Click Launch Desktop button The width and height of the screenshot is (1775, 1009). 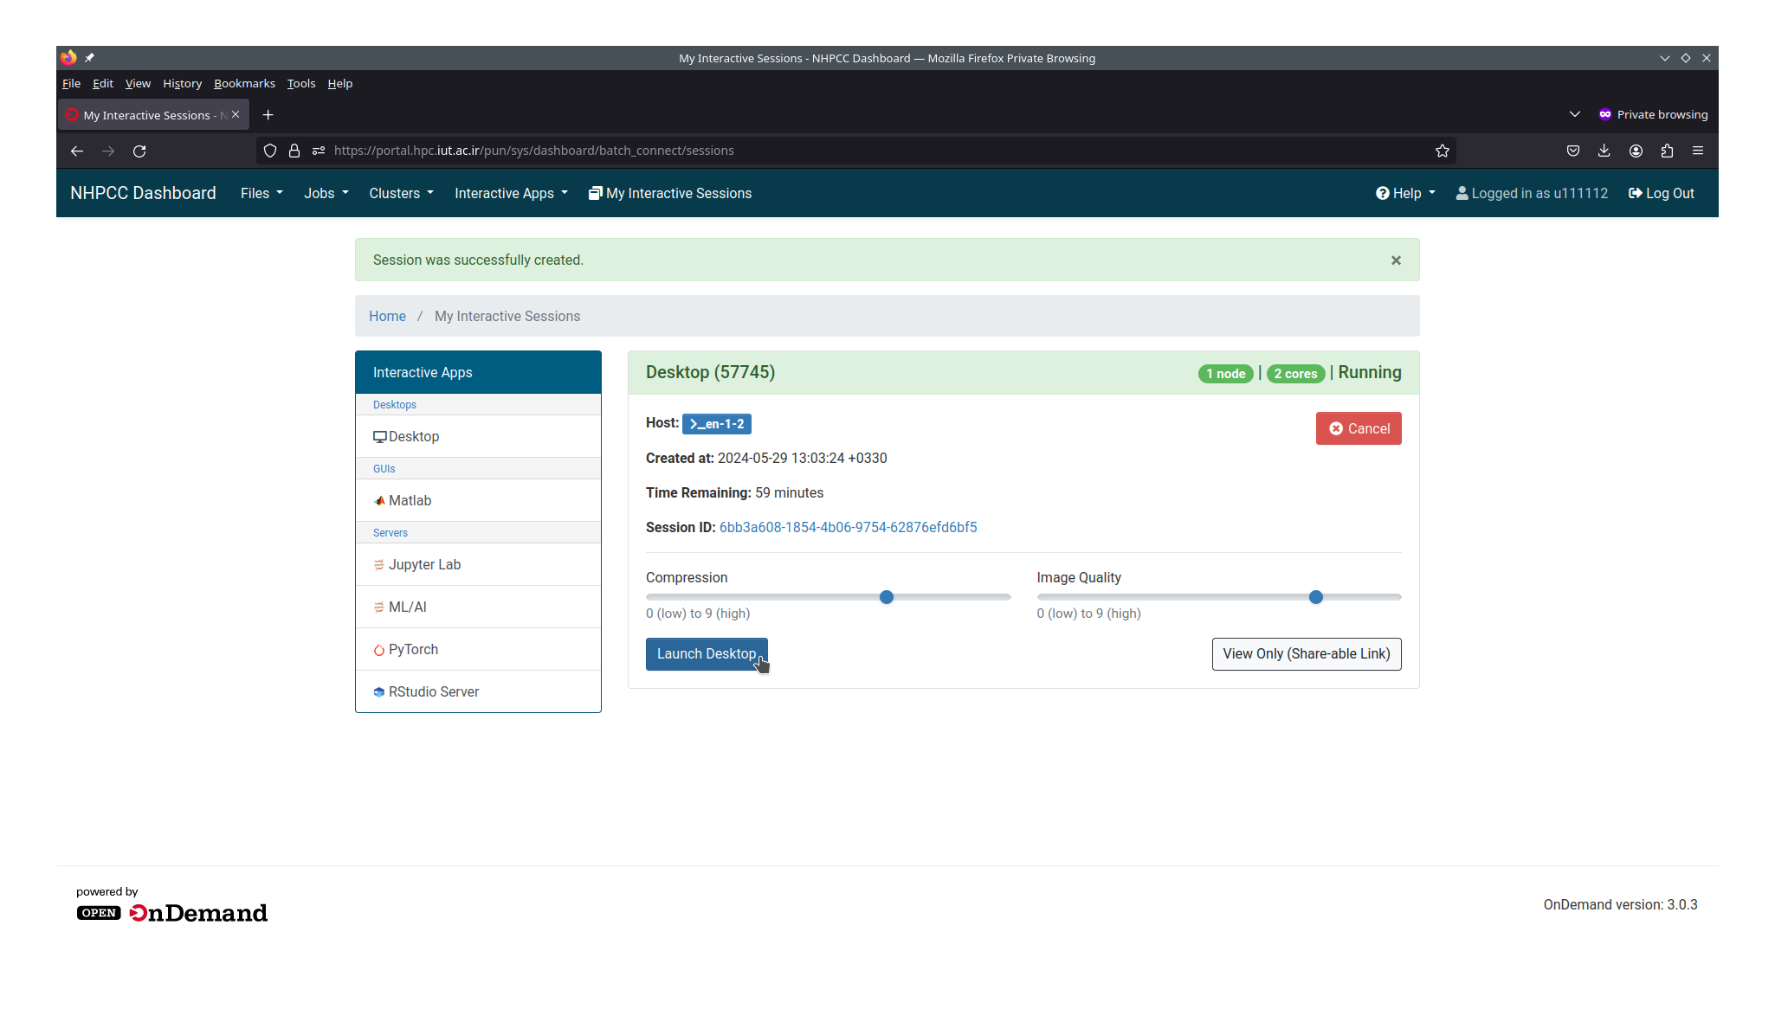point(706,653)
